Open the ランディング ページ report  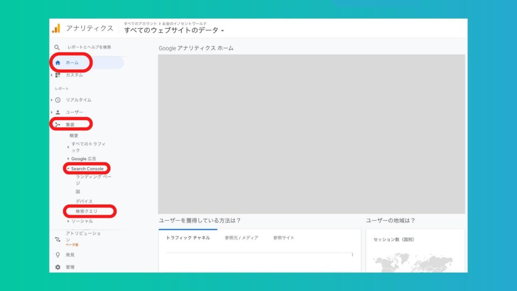tap(93, 180)
